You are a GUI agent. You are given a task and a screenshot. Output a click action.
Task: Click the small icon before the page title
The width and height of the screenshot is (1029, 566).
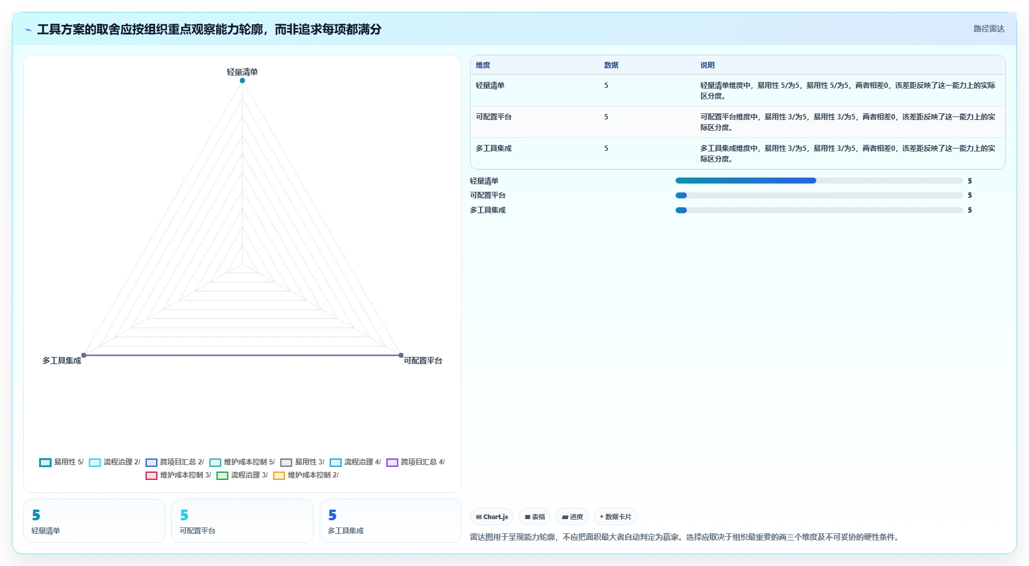(x=28, y=30)
